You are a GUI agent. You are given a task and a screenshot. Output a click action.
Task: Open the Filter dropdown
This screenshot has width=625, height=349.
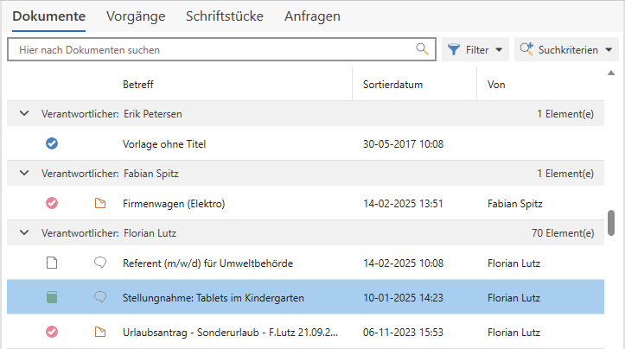[475, 50]
